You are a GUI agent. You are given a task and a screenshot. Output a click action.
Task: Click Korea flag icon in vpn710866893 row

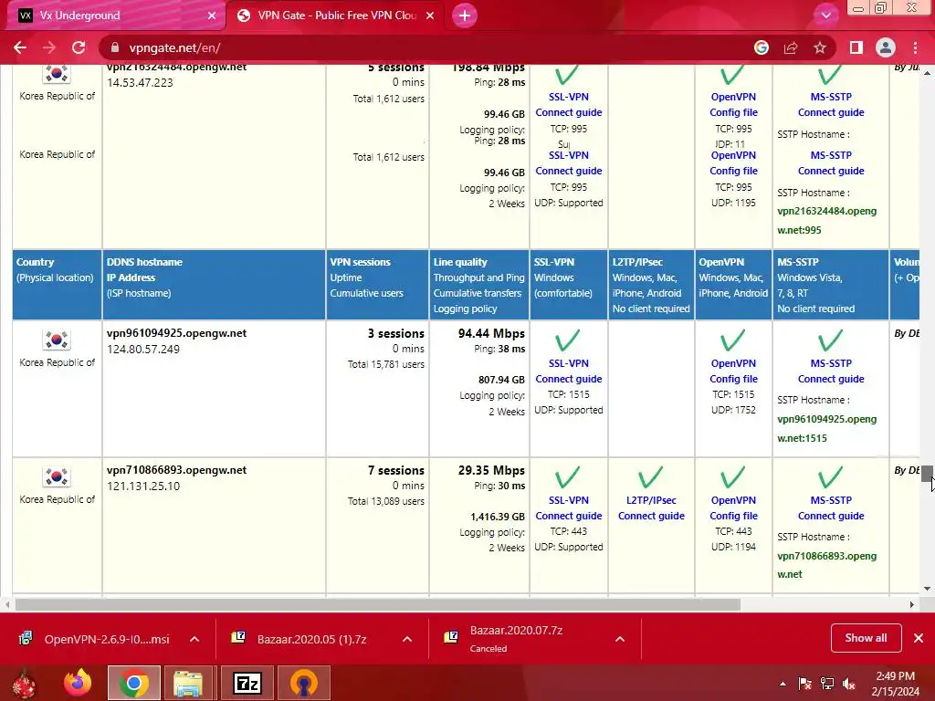click(57, 476)
